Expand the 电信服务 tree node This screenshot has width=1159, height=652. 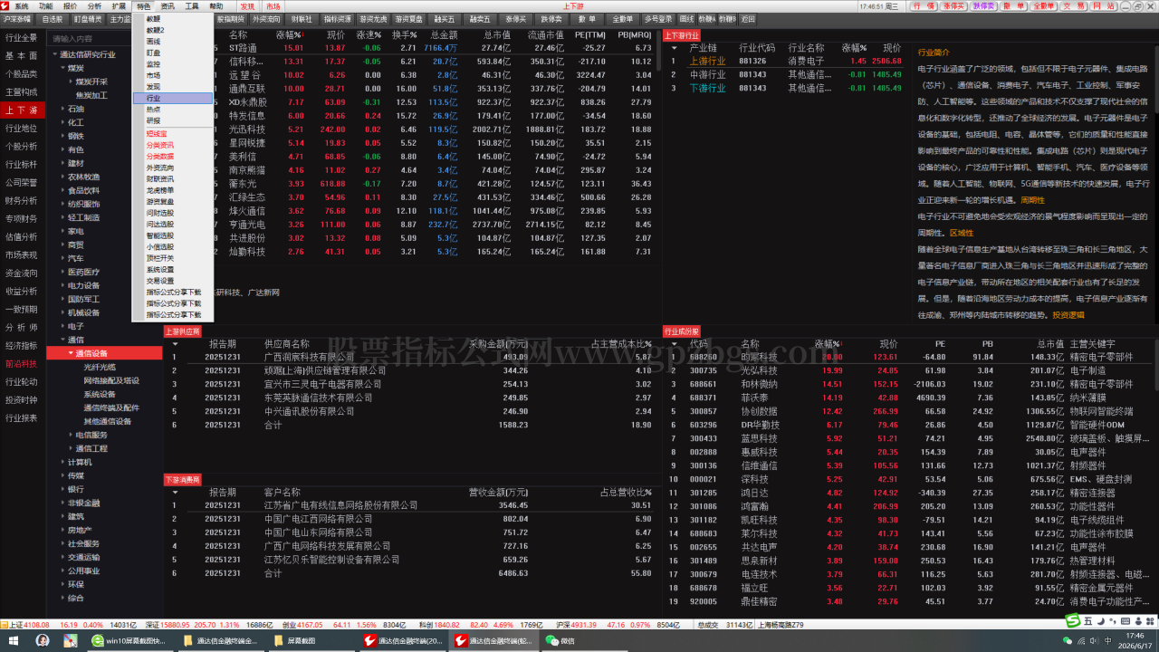point(72,435)
